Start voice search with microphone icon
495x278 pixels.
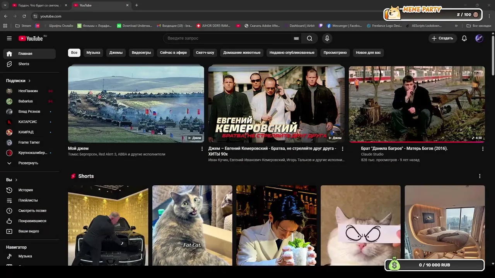point(327,38)
